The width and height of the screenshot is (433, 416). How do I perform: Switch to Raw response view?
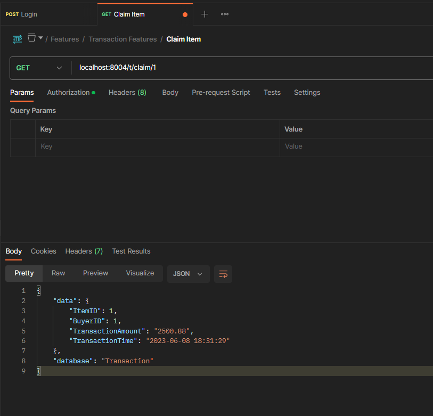click(x=59, y=273)
